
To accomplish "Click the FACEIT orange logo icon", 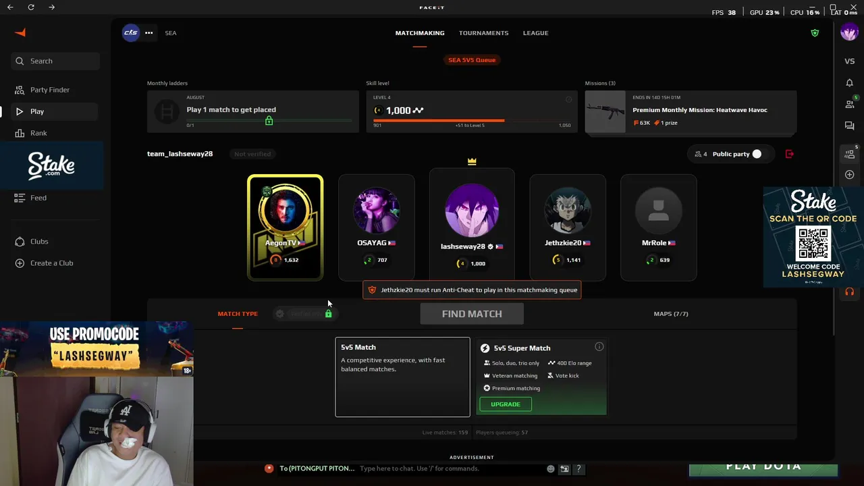I will (x=20, y=32).
